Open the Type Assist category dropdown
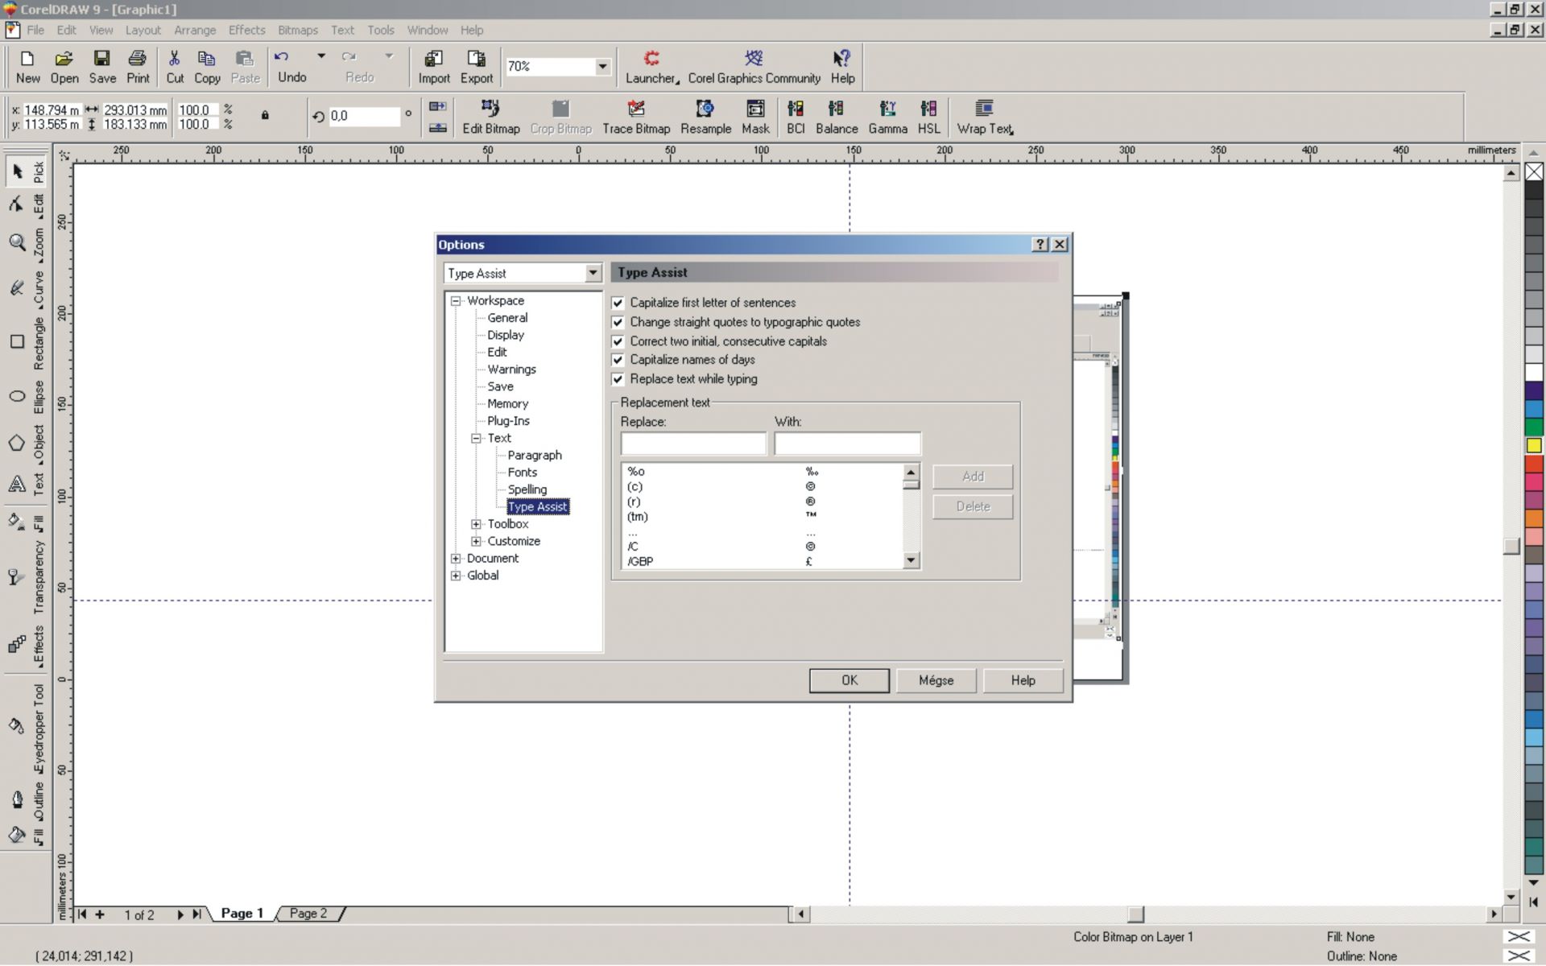This screenshot has width=1546, height=966. [593, 273]
